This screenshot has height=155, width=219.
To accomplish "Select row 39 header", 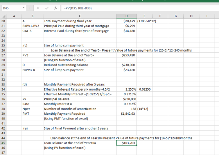I will [x=3, y=114].
